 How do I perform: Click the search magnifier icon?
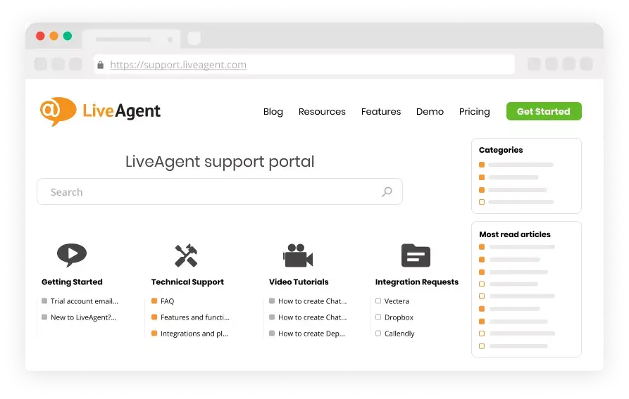coord(387,192)
